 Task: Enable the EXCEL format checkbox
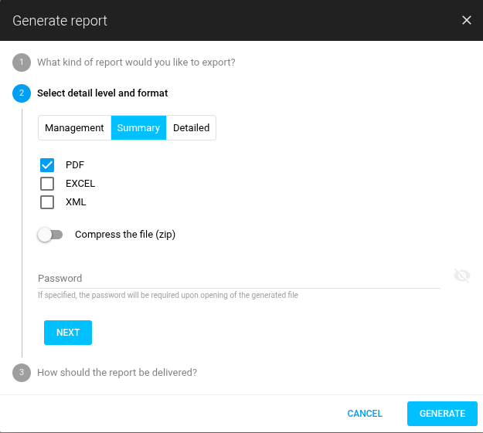click(x=47, y=184)
